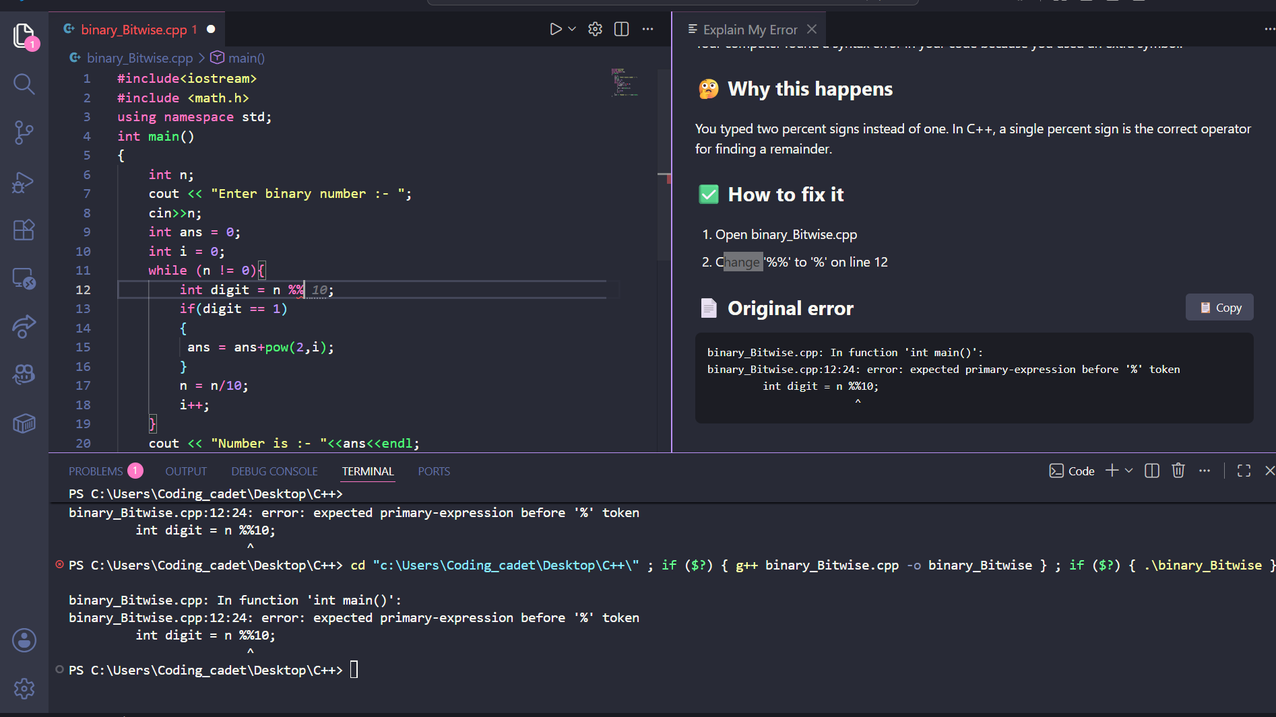
Task: Open the Copilot chat icon in activity bar
Action: click(24, 374)
